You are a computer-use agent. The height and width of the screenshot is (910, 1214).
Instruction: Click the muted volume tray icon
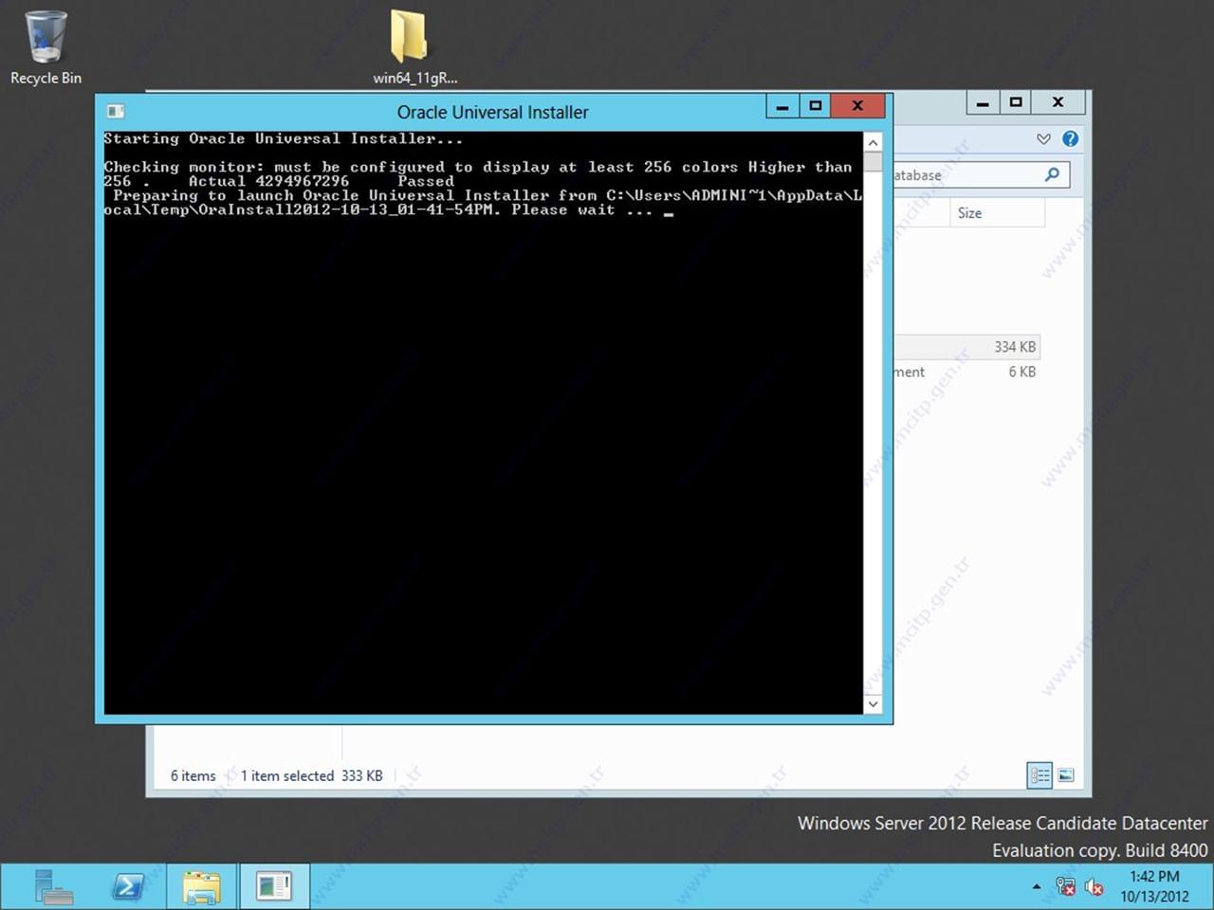coord(1094,887)
